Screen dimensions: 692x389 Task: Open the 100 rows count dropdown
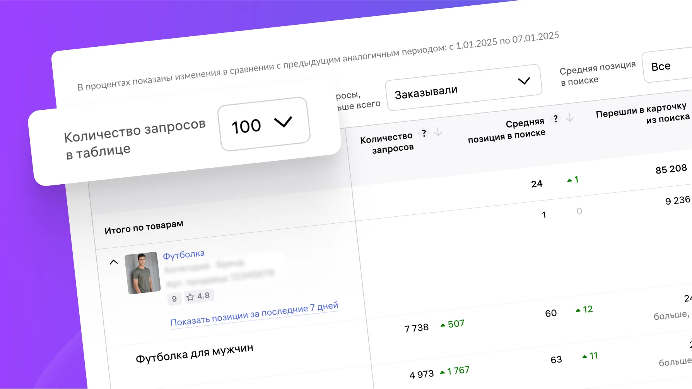264,124
